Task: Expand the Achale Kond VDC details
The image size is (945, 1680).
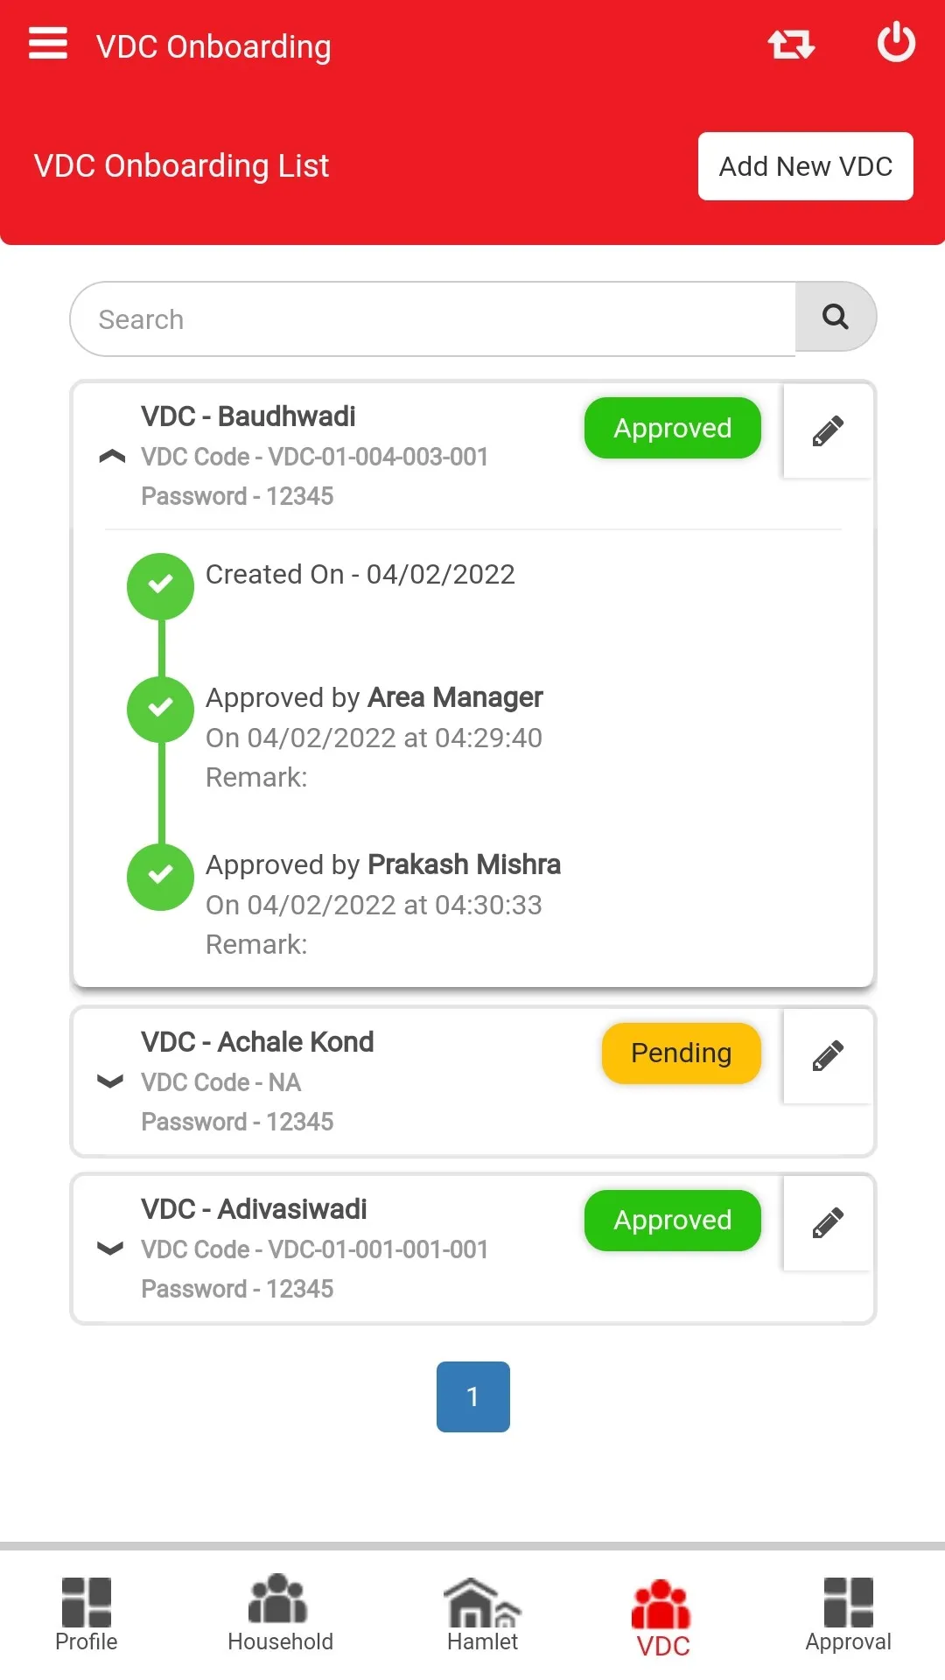Action: 110,1081
